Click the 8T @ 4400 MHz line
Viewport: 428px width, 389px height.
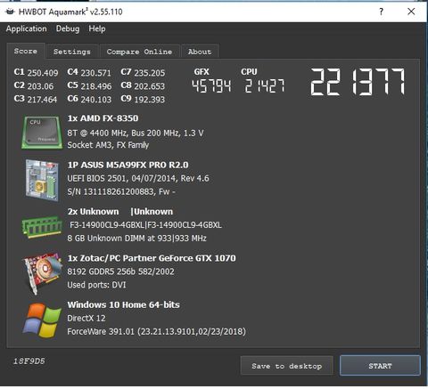[136, 133]
